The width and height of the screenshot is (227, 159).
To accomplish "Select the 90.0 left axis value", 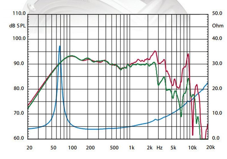I will click(x=19, y=63).
